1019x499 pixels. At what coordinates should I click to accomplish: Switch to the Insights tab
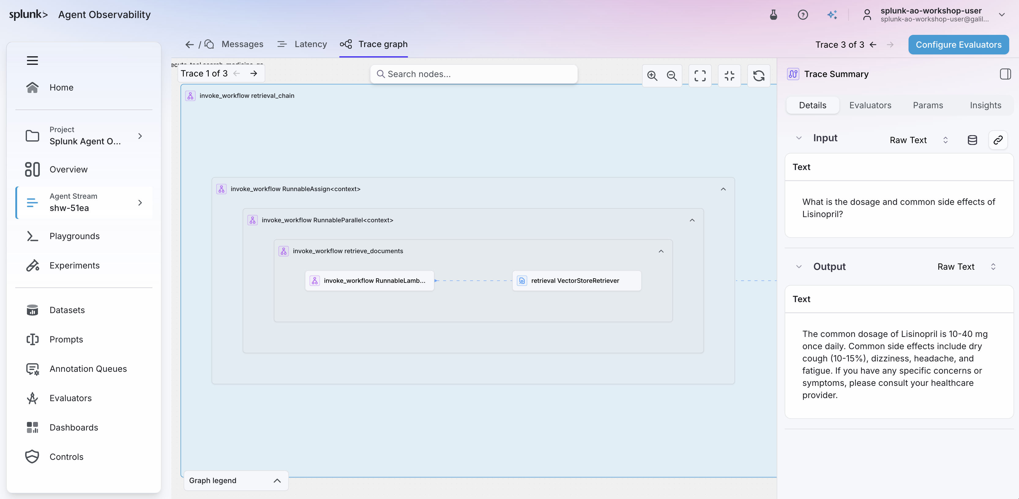click(x=985, y=105)
